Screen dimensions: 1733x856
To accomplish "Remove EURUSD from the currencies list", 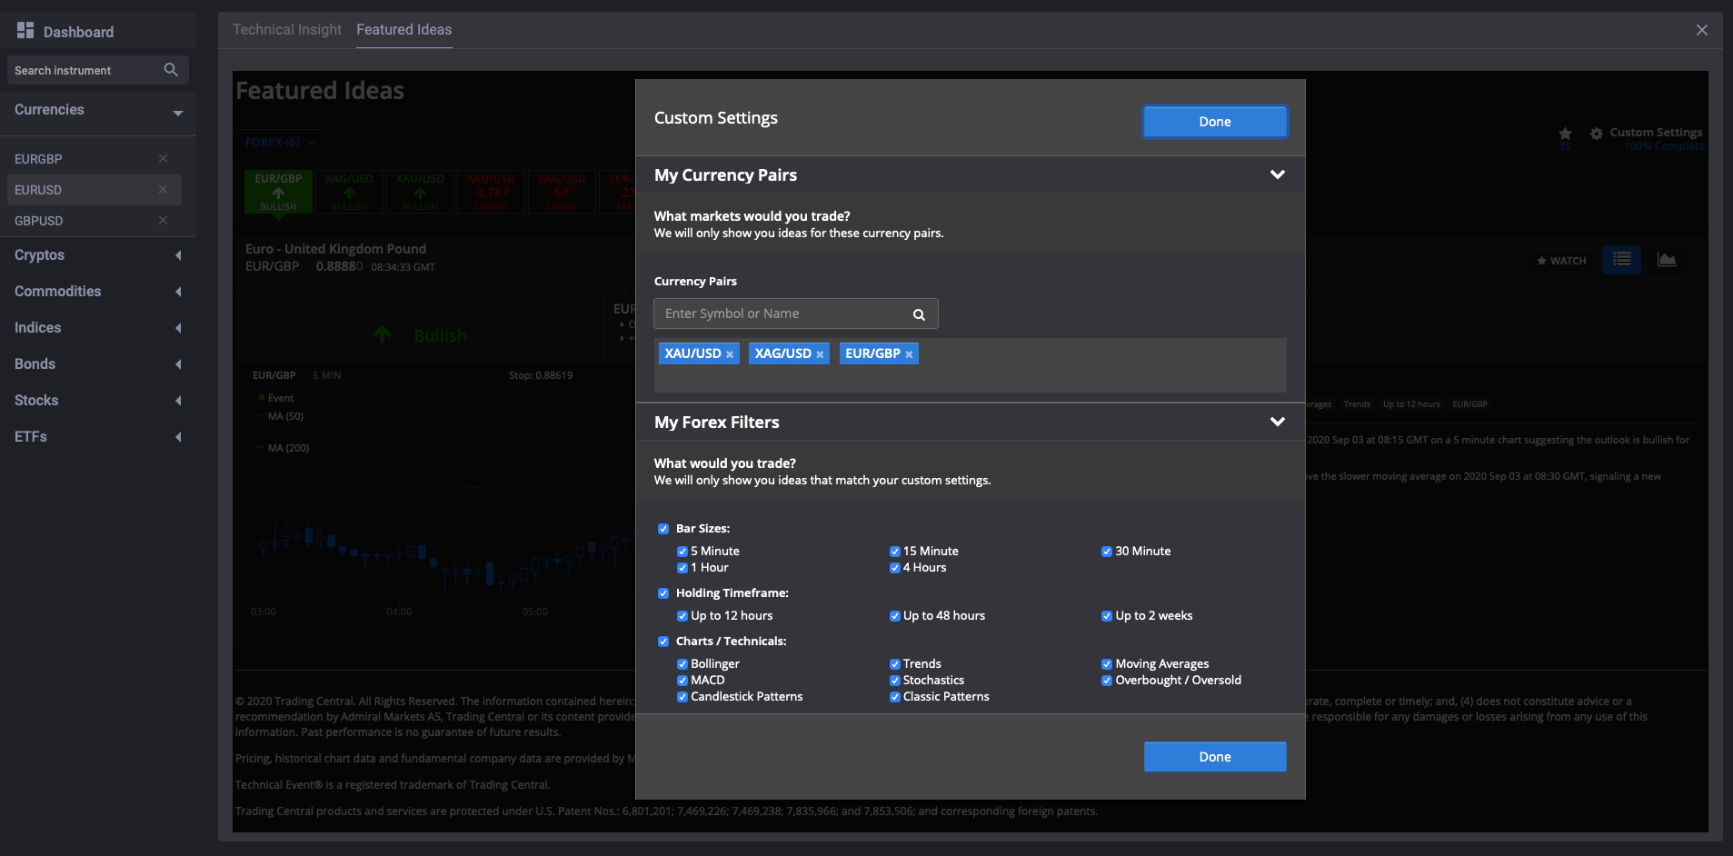I will coord(163,189).
